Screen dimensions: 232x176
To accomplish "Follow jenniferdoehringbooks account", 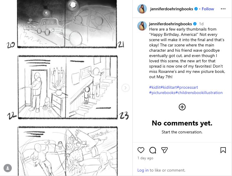I will 208,9.
